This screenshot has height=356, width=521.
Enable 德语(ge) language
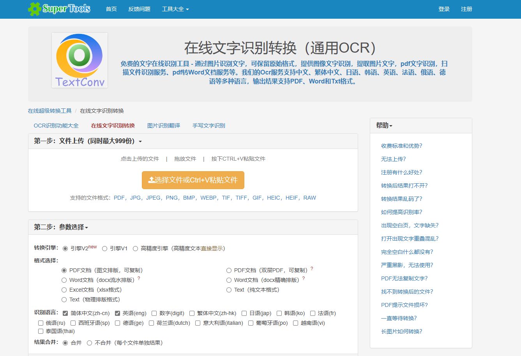(118, 323)
